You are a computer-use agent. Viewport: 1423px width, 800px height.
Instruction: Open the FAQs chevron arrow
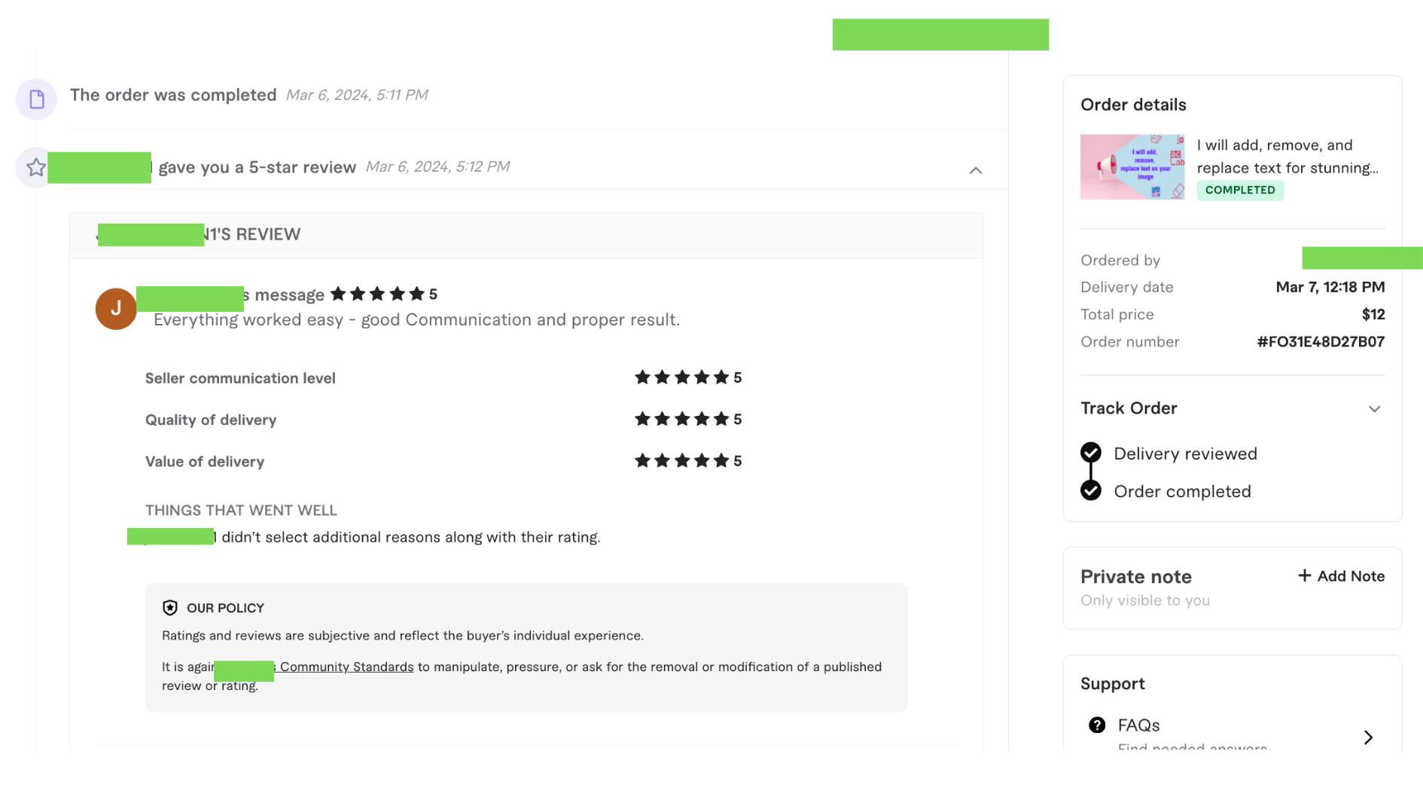coord(1368,737)
